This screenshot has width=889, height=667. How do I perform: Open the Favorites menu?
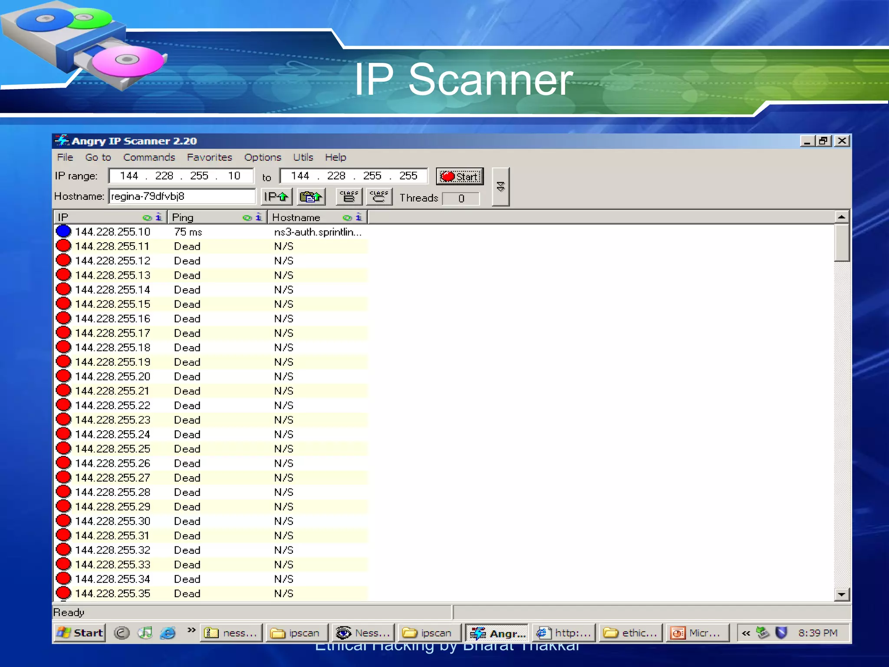[209, 157]
